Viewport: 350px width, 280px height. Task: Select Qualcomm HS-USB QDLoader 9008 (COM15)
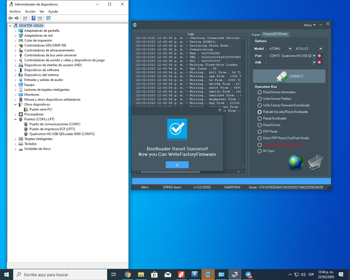pos(62,134)
